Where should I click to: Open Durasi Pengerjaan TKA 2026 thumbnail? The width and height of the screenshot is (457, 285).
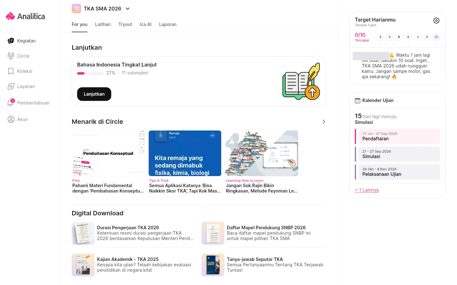pos(83,233)
